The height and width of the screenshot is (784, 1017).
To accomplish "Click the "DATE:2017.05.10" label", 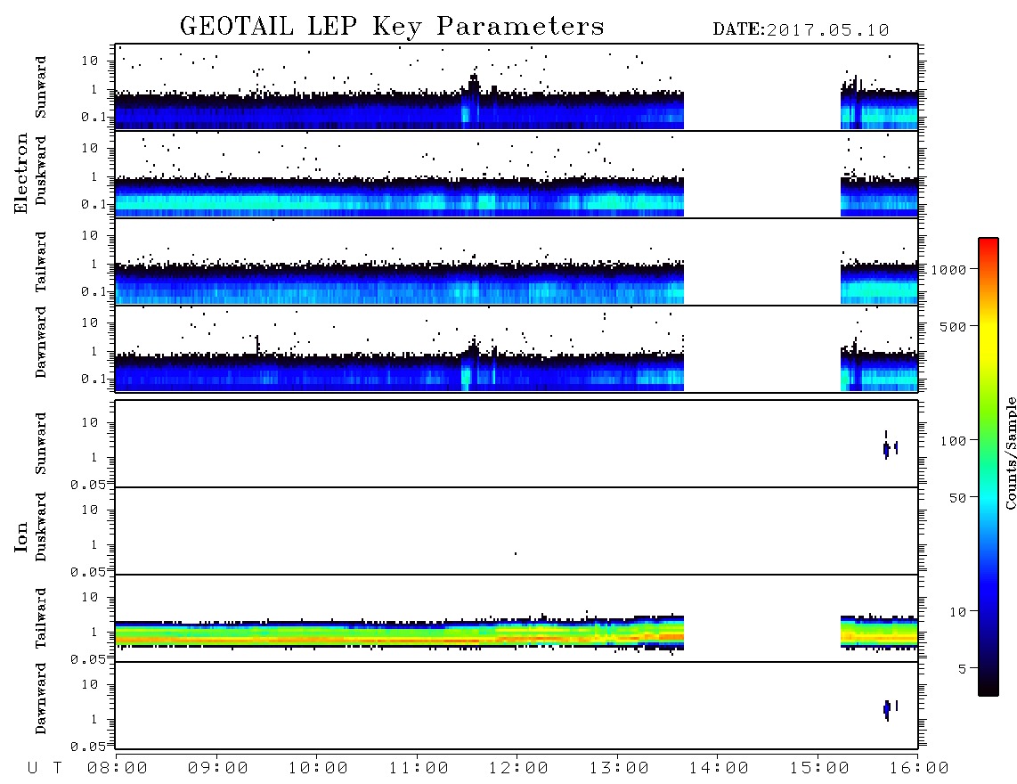I will [x=801, y=30].
